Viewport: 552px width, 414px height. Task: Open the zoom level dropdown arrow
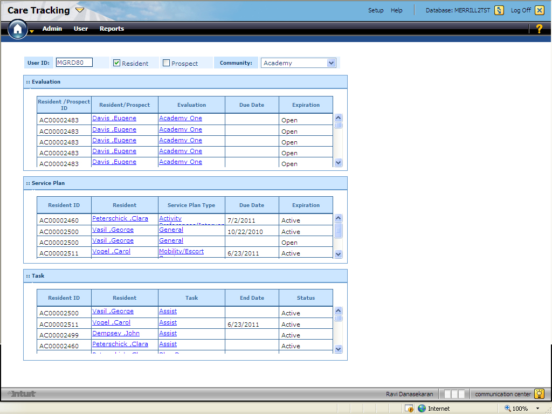pyautogui.click(x=537, y=409)
